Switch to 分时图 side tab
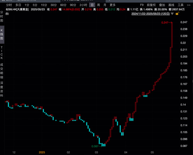The width and height of the screenshot is (193, 155). pos(2,16)
